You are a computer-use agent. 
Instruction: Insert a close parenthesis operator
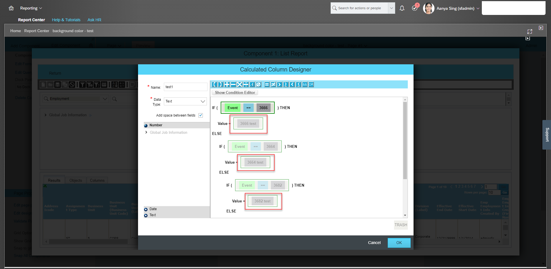click(220, 84)
